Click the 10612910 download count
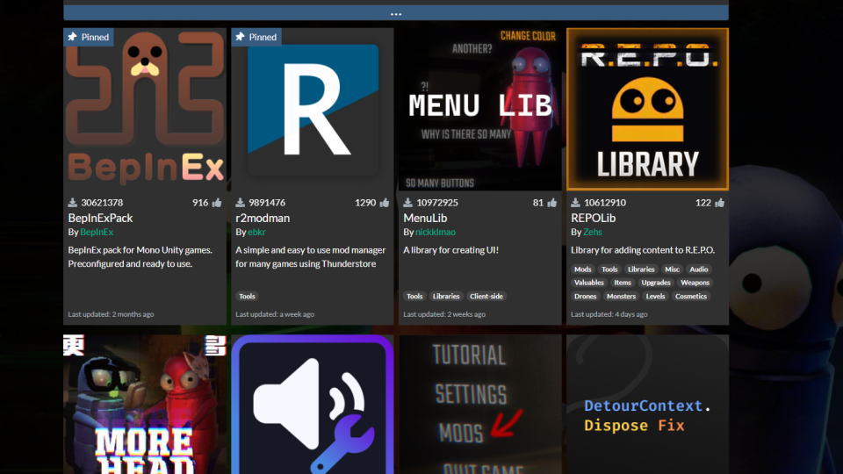 click(x=605, y=203)
